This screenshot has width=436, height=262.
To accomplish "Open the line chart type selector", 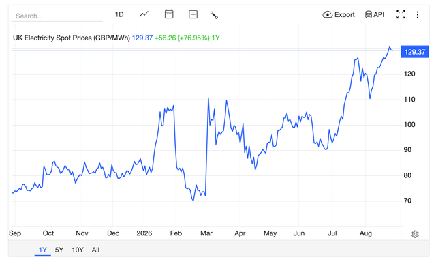I will (144, 14).
